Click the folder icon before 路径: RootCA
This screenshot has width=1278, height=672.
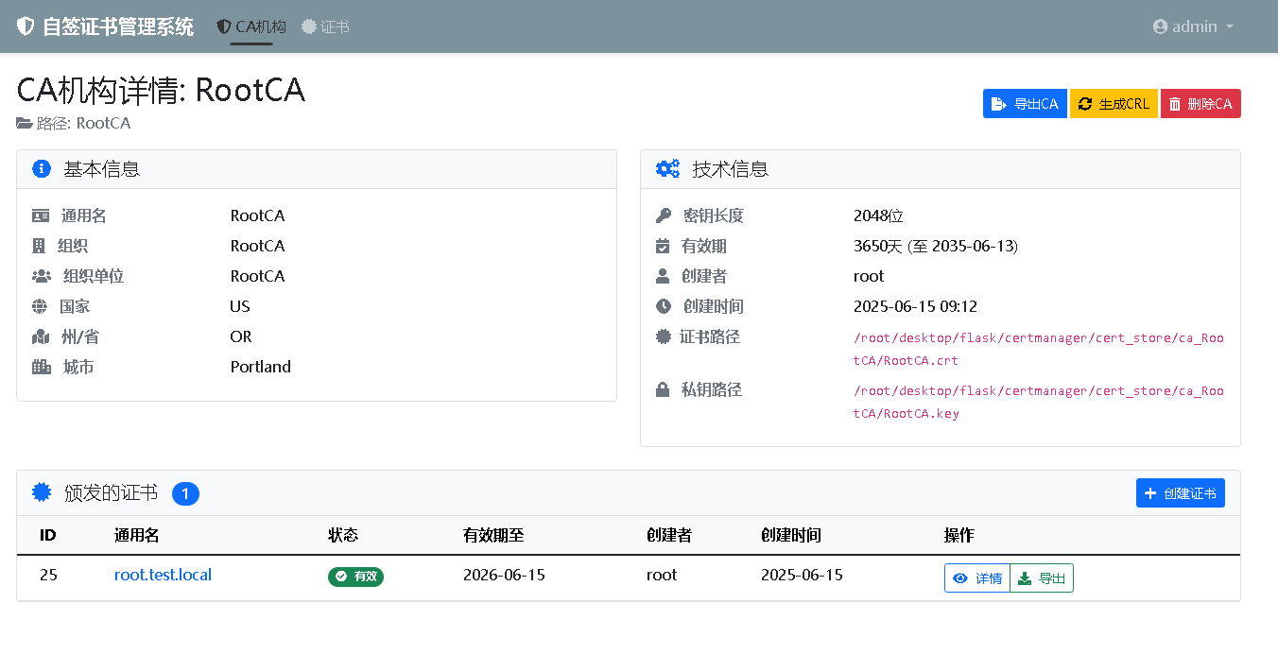[23, 123]
